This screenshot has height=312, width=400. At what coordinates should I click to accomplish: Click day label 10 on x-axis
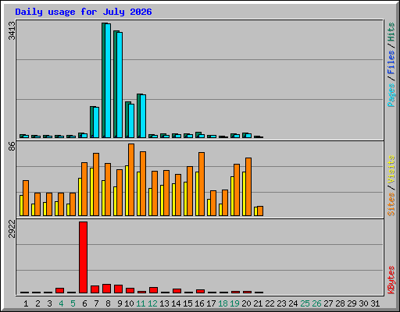click(x=129, y=303)
